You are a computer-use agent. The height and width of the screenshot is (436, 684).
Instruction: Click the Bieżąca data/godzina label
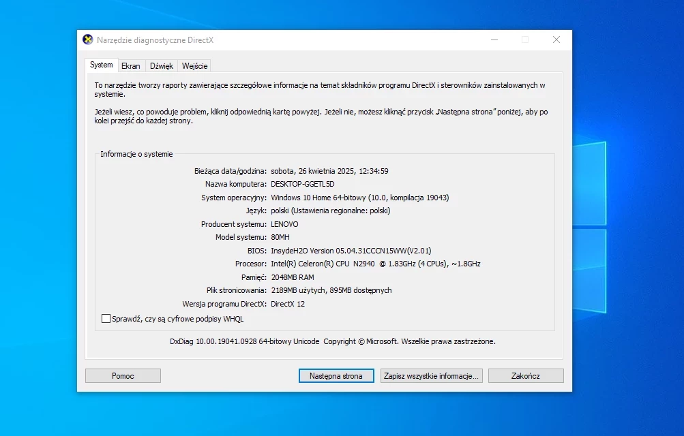[231, 171]
